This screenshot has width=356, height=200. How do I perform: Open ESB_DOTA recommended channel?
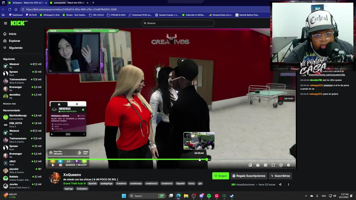pyautogui.click(x=22, y=125)
